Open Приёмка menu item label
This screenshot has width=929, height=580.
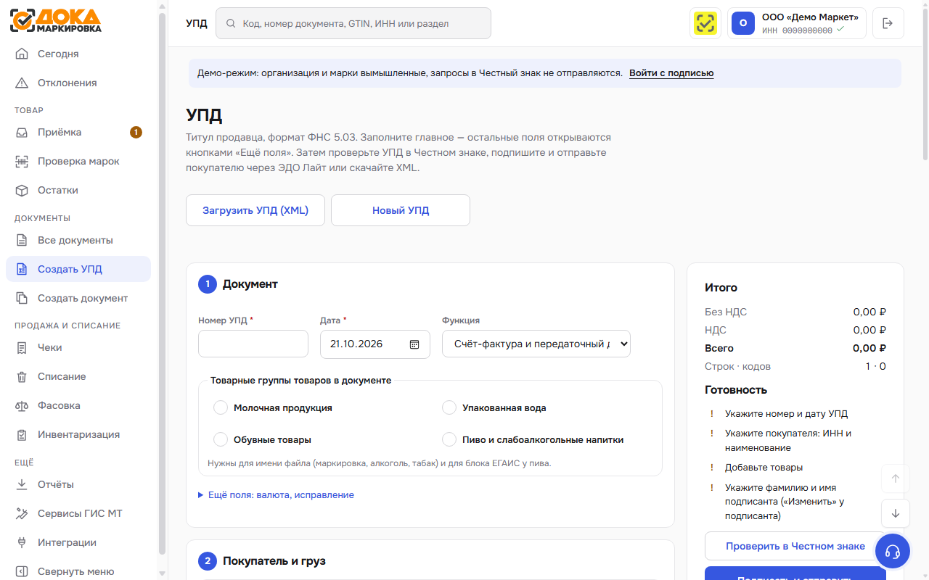(x=60, y=132)
